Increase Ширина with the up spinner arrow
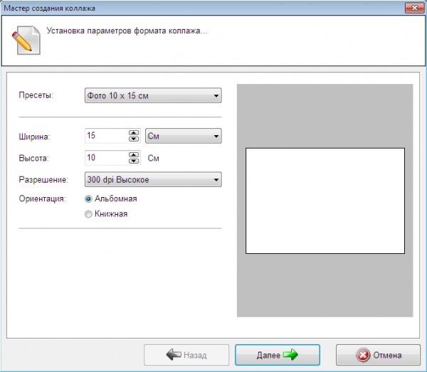 coord(134,133)
